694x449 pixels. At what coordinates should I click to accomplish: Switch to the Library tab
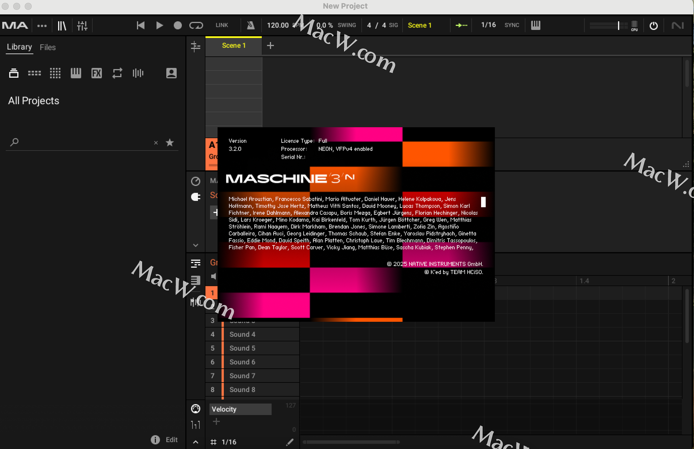coord(20,47)
